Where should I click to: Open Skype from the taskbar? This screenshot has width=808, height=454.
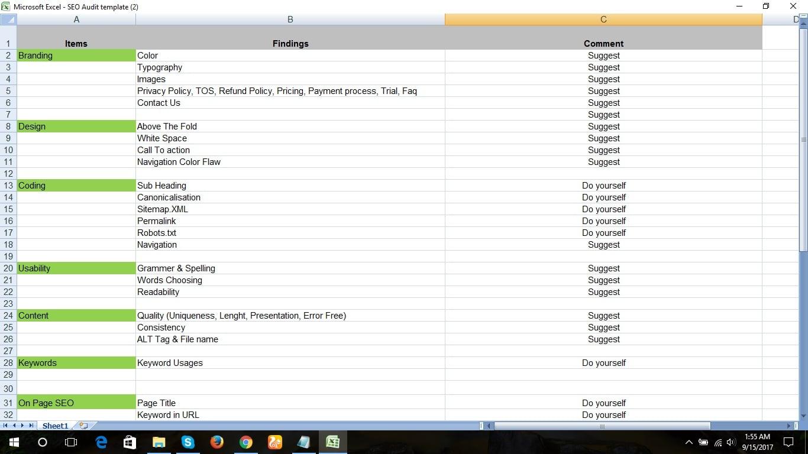click(188, 442)
